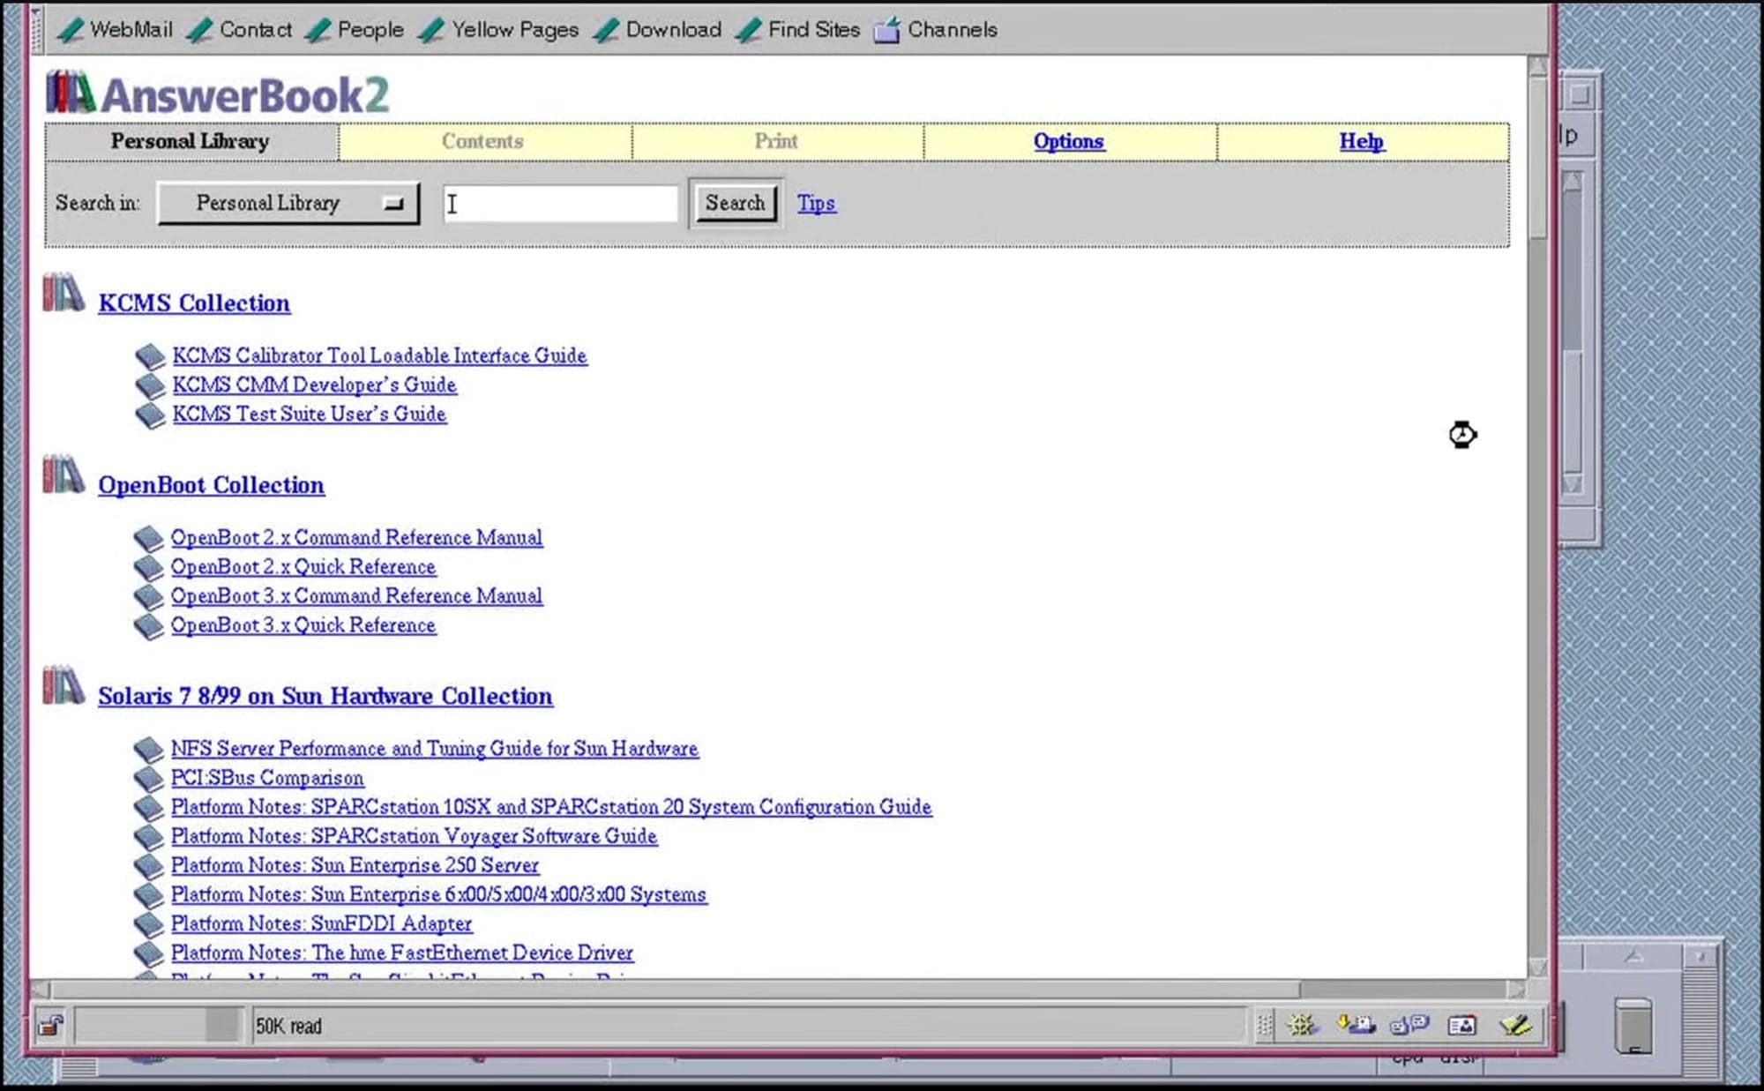Click the security padlock icon in status bar
This screenshot has width=1764, height=1091.
(x=50, y=1026)
